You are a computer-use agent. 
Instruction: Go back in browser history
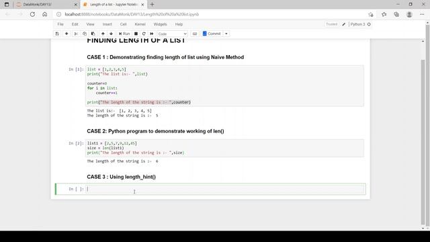tap(8, 14)
